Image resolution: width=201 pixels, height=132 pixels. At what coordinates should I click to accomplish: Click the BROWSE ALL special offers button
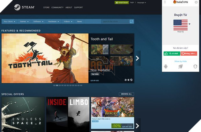tap(126, 94)
